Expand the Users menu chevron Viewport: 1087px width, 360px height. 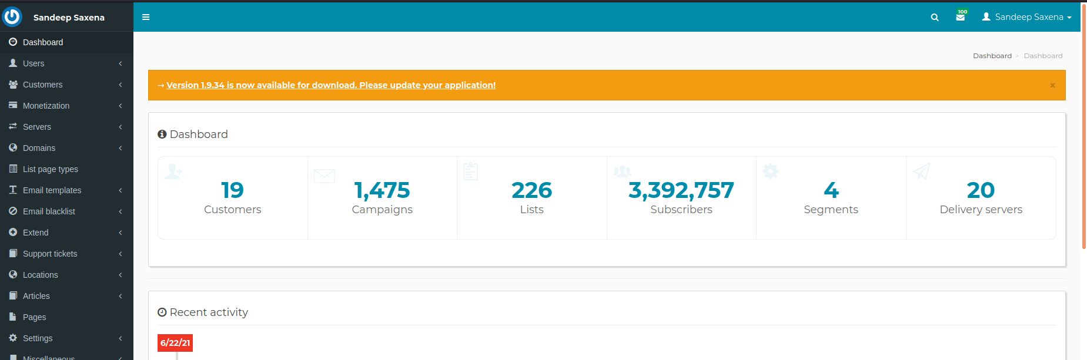pyautogui.click(x=121, y=63)
